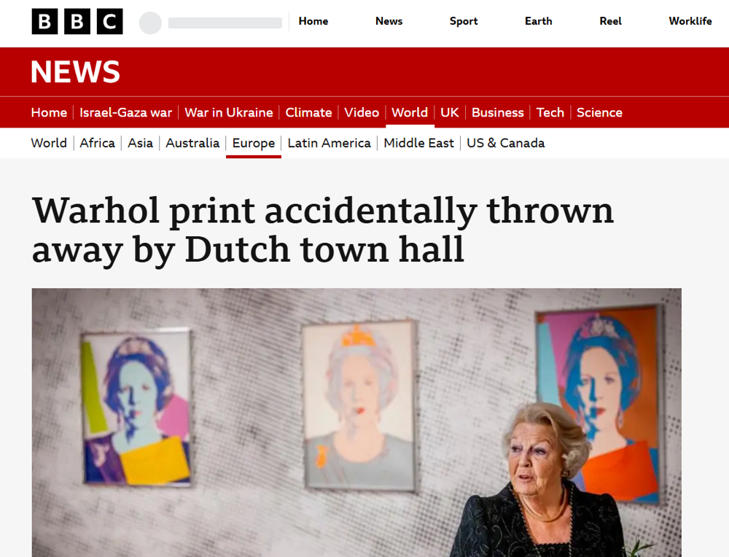Open Reel in the top navigation
The image size is (729, 557).
pos(610,21)
